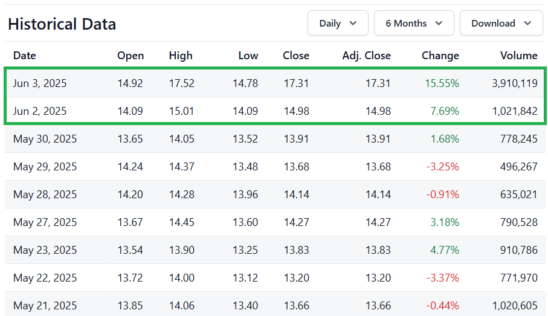This screenshot has height=316, width=548.
Task: Expand the 6 Months range dropdown
Action: [x=414, y=23]
